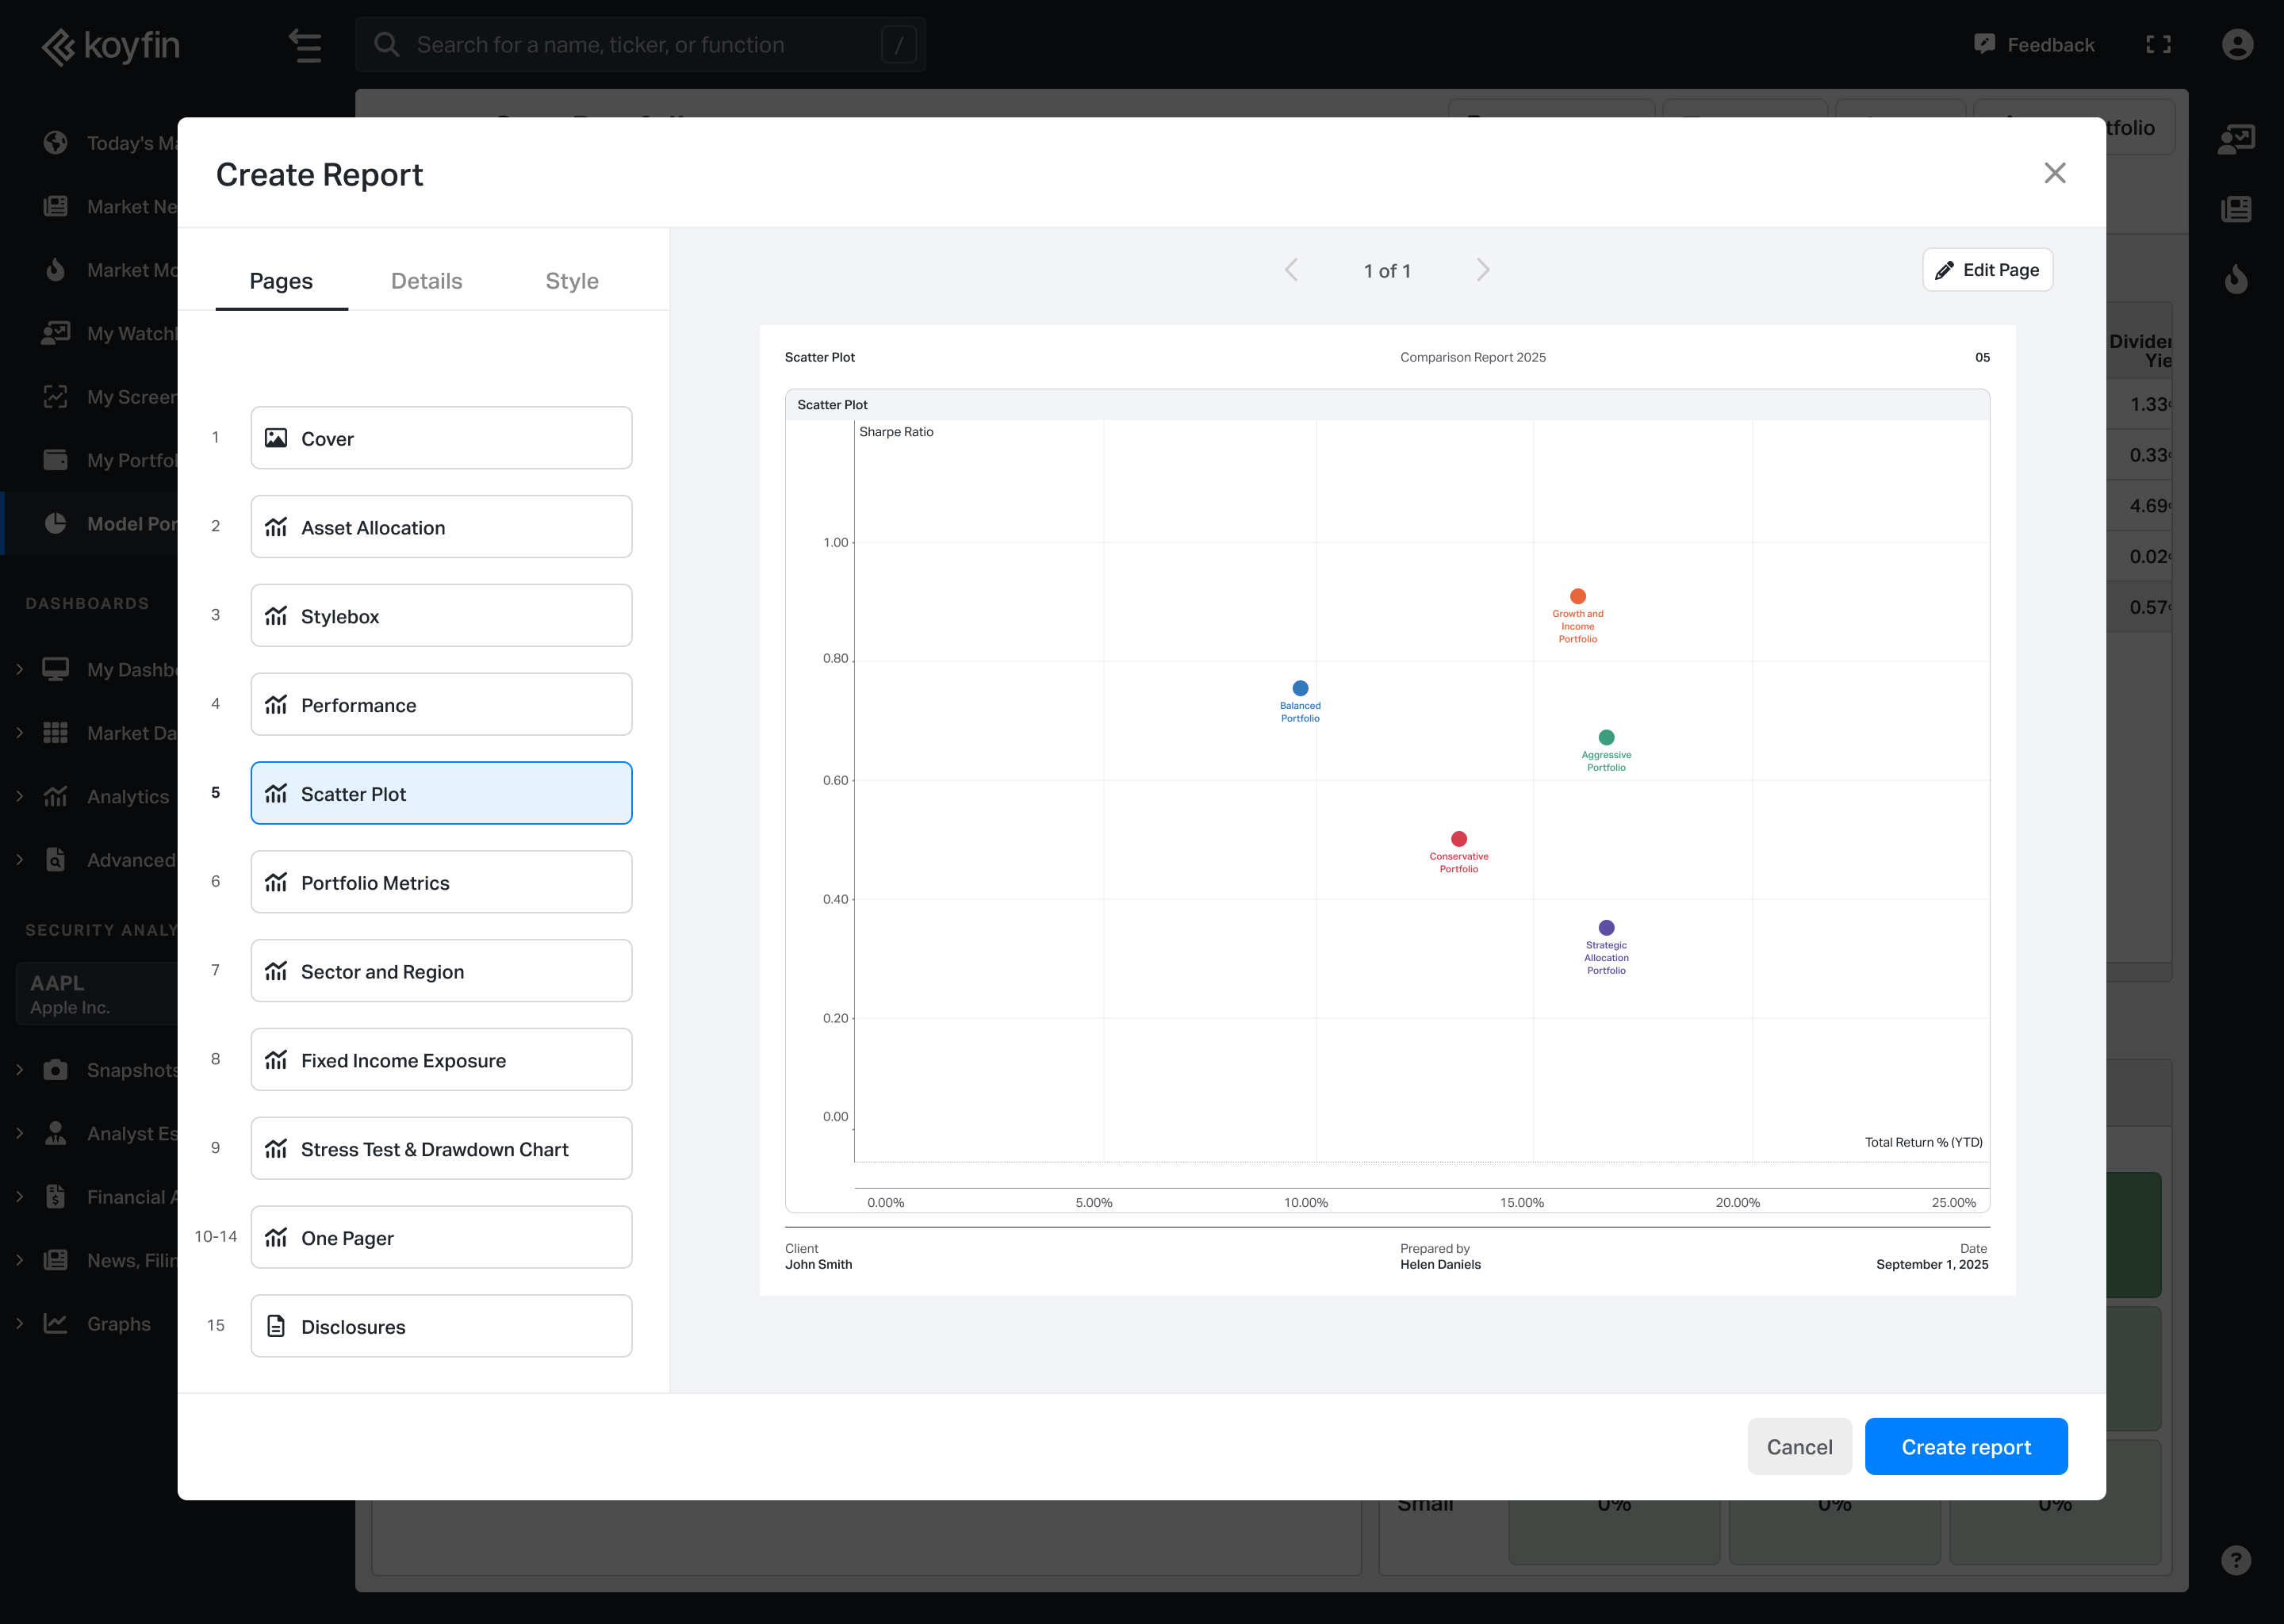Click the Create report button
The height and width of the screenshot is (1624, 2284).
coord(1965,1446)
